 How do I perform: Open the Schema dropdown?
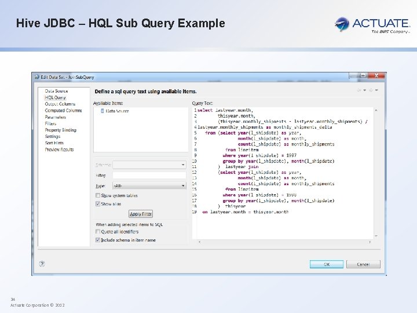[149, 165]
